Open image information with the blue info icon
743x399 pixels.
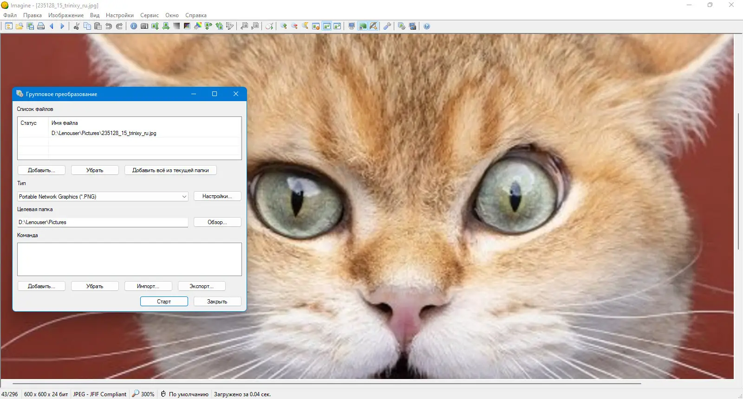click(134, 26)
